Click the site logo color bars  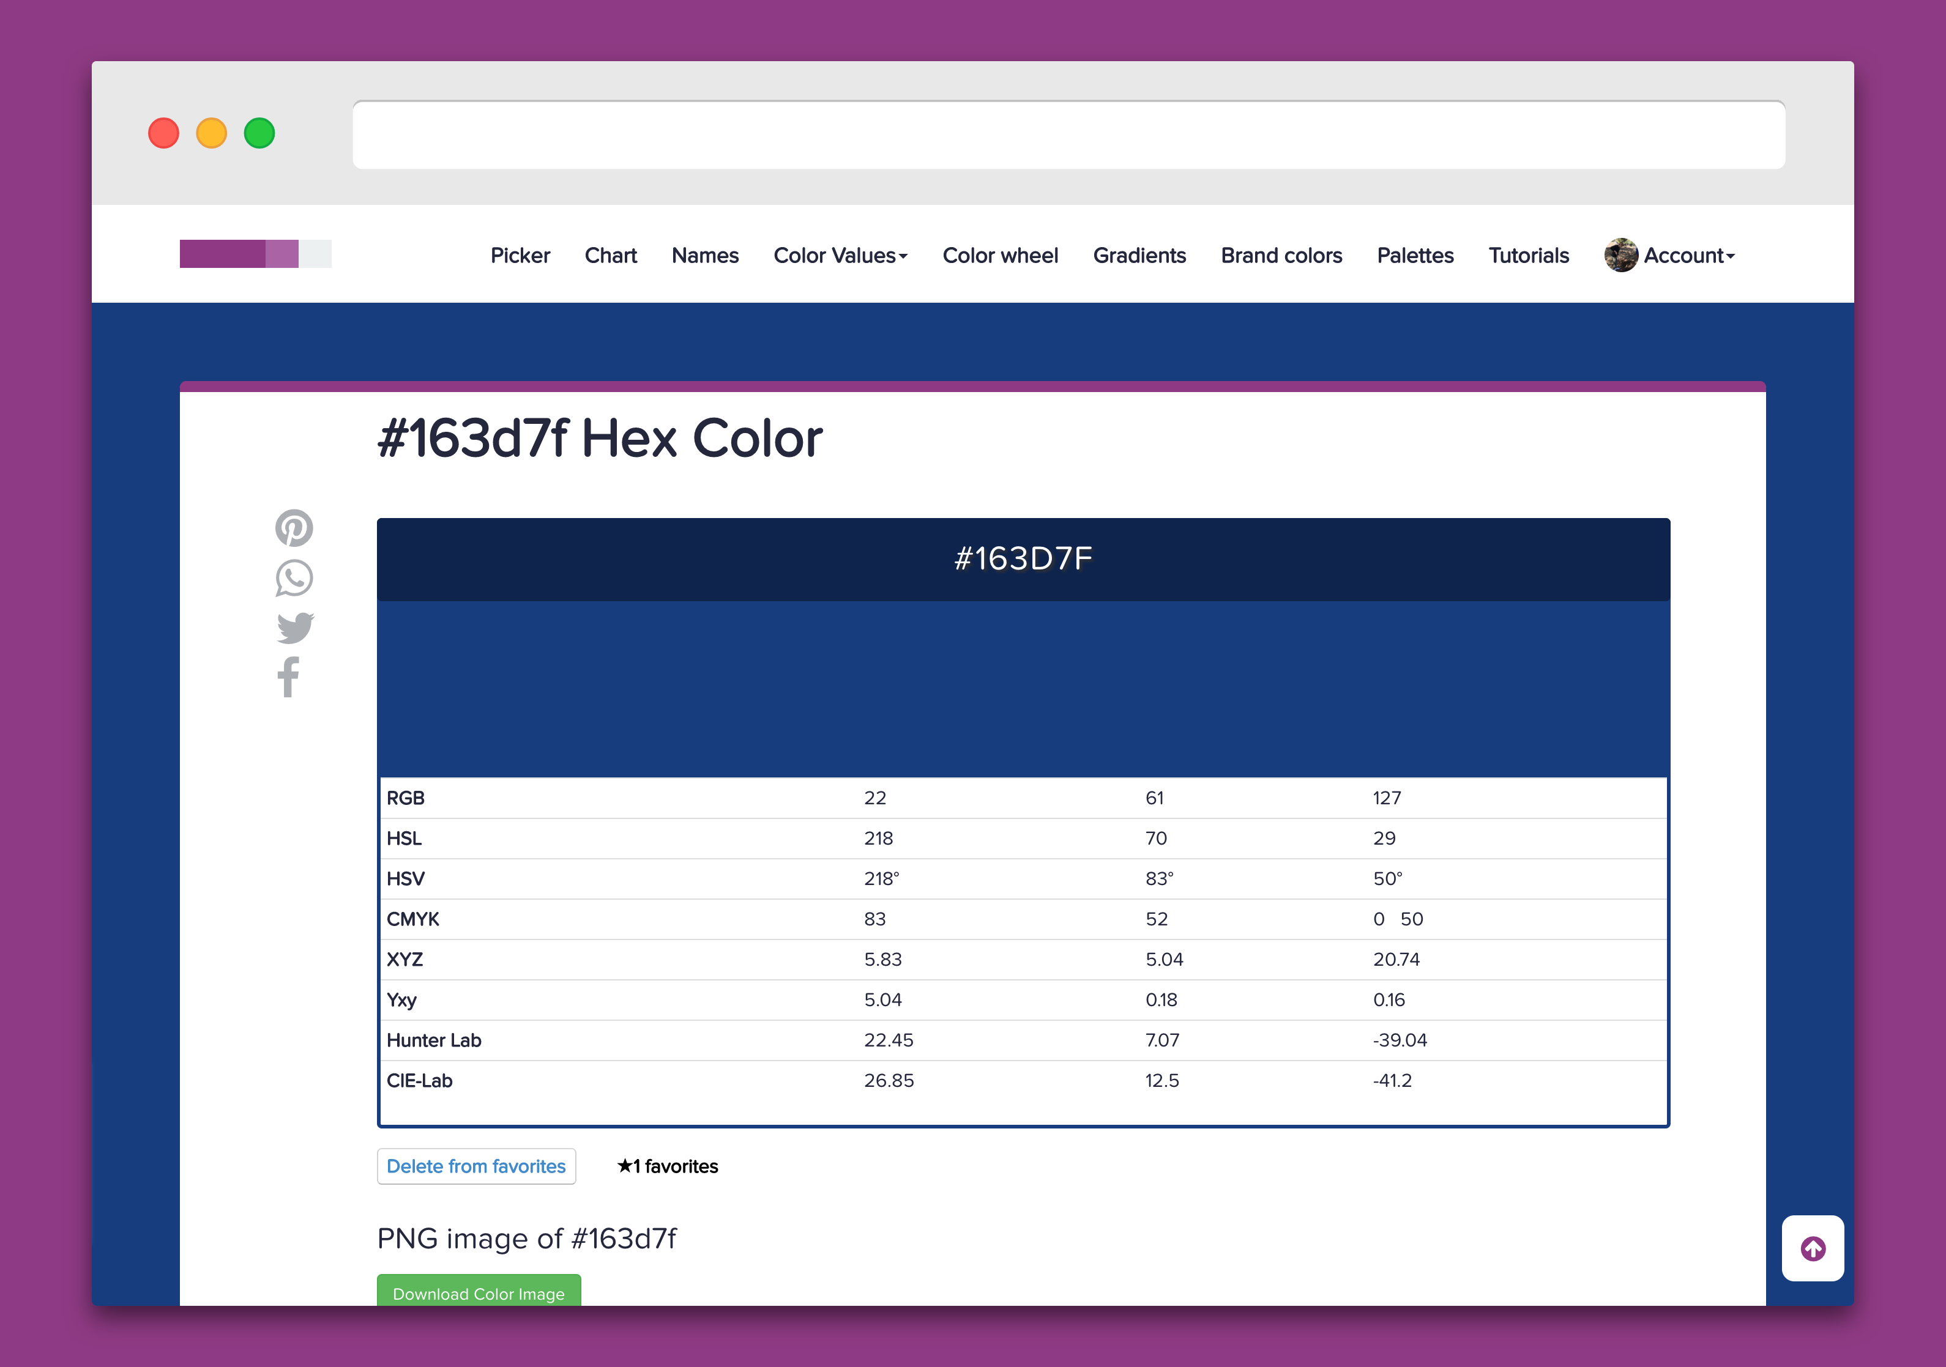255,253
